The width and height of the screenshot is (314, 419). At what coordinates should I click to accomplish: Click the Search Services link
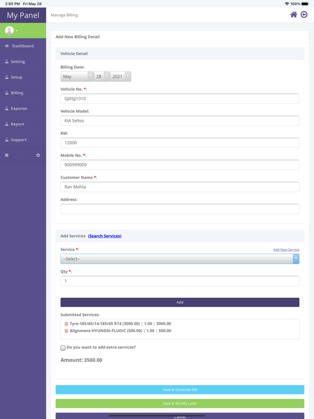[x=105, y=236]
